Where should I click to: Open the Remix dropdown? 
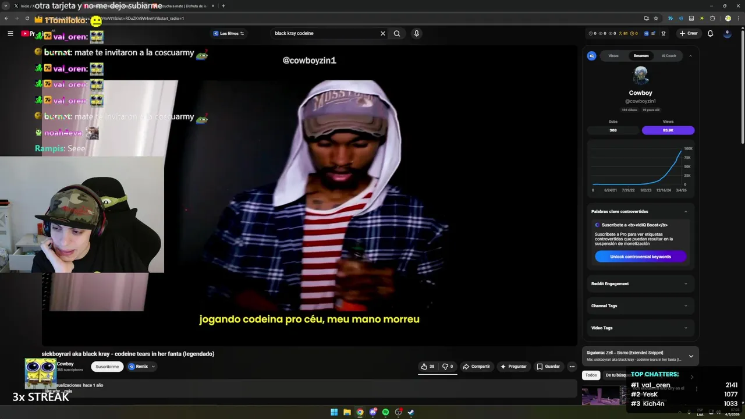tap(141, 367)
